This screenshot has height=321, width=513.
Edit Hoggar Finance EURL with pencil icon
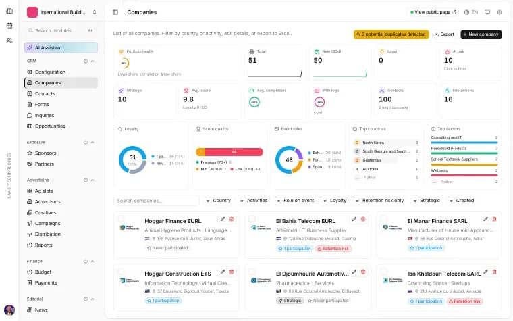223,219
